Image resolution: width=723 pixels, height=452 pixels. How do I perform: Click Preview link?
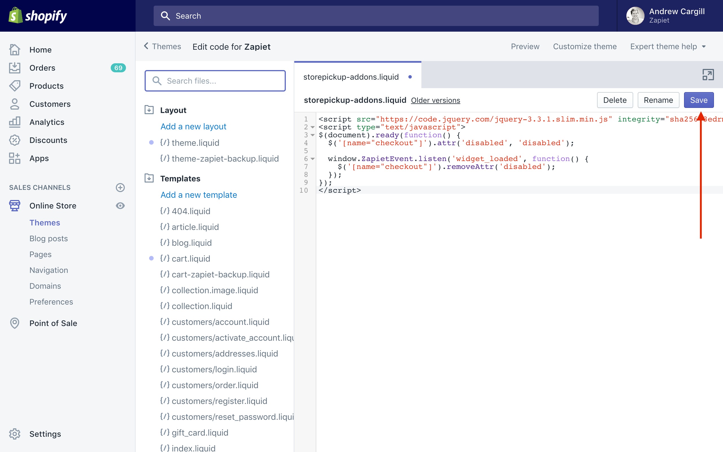[x=525, y=46]
